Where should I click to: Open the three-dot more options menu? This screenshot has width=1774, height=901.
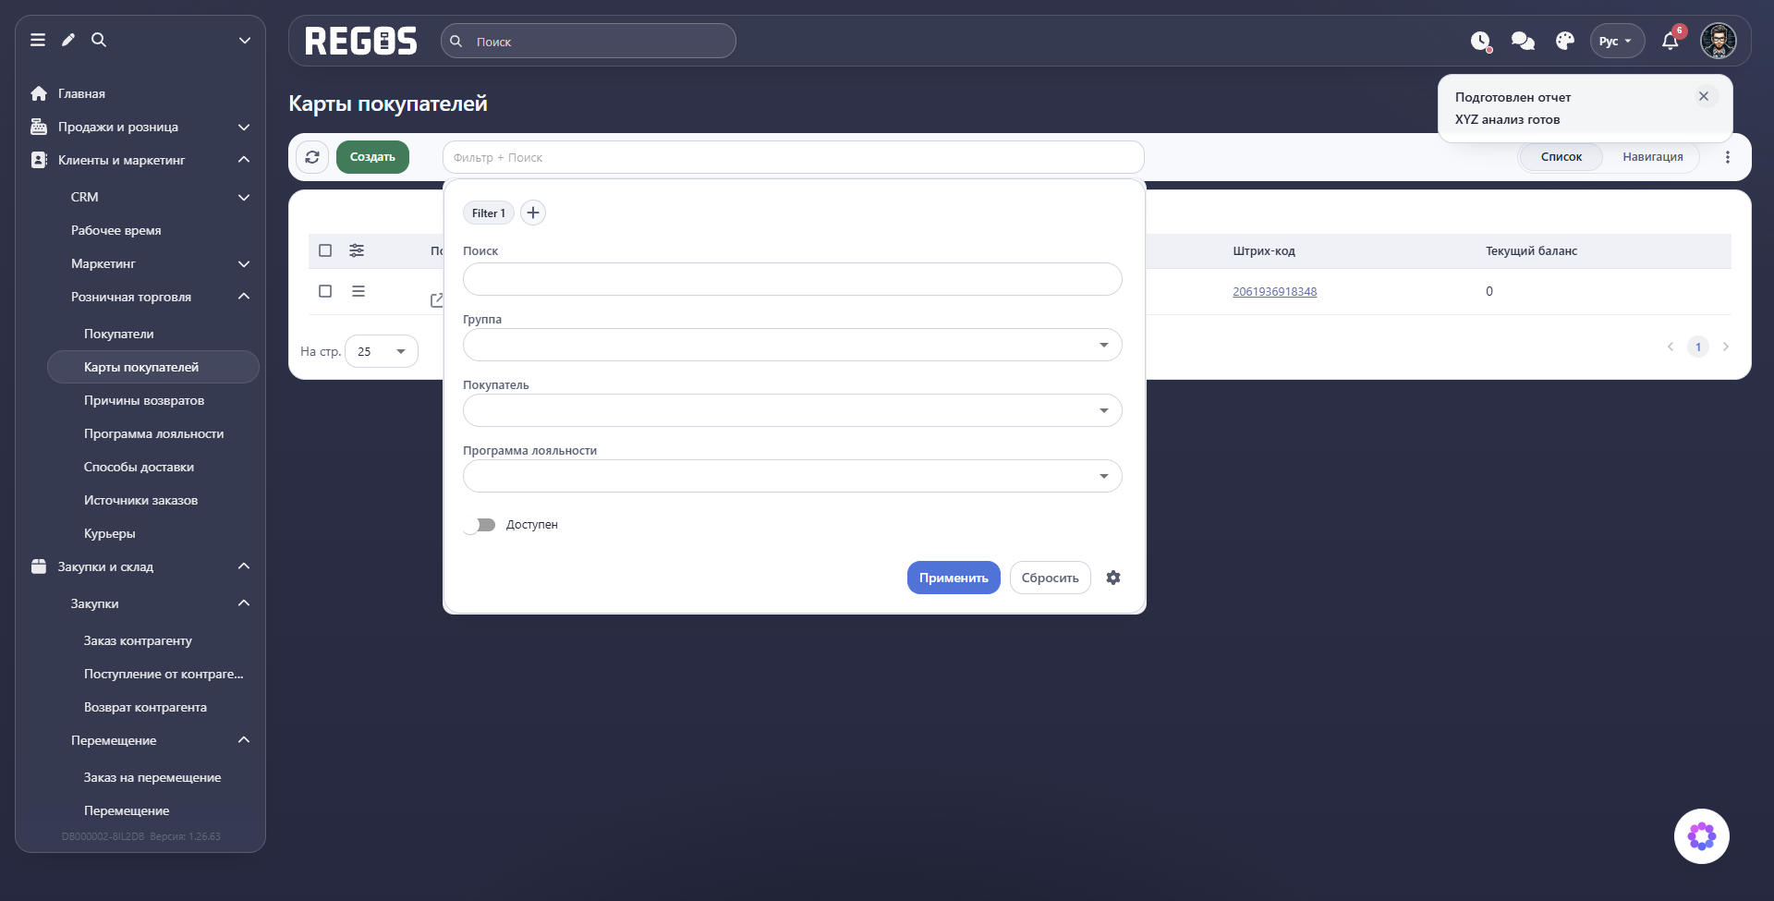click(x=1728, y=157)
